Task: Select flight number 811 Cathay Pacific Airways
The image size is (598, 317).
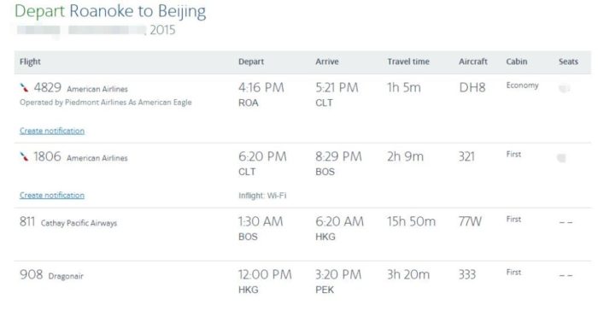Action: click(68, 222)
